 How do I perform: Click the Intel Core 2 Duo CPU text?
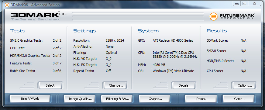[175, 54]
